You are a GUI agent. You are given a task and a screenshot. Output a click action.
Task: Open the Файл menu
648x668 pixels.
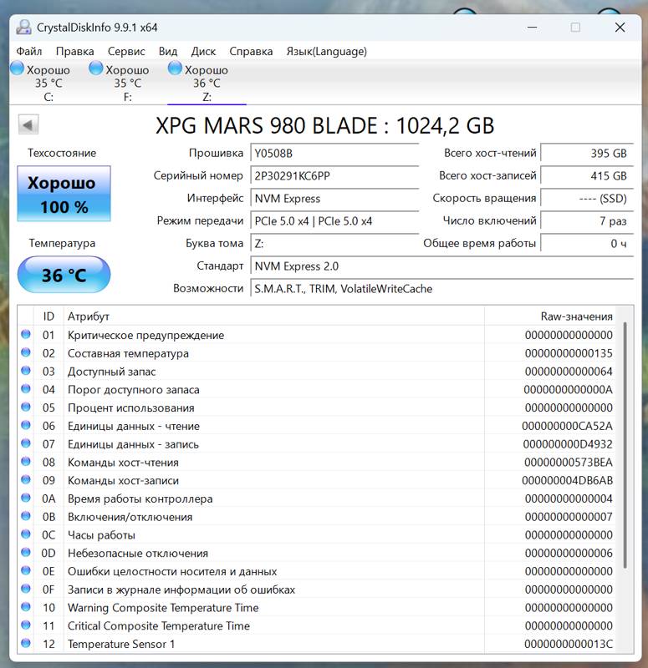click(x=29, y=52)
